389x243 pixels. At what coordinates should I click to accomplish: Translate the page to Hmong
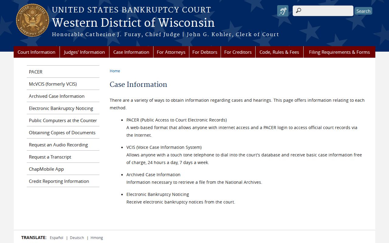pyautogui.click(x=97, y=238)
